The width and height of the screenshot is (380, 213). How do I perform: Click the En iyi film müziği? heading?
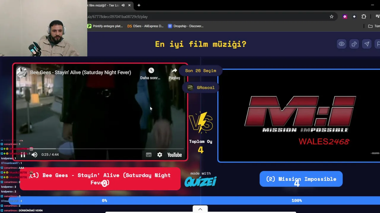click(x=201, y=44)
